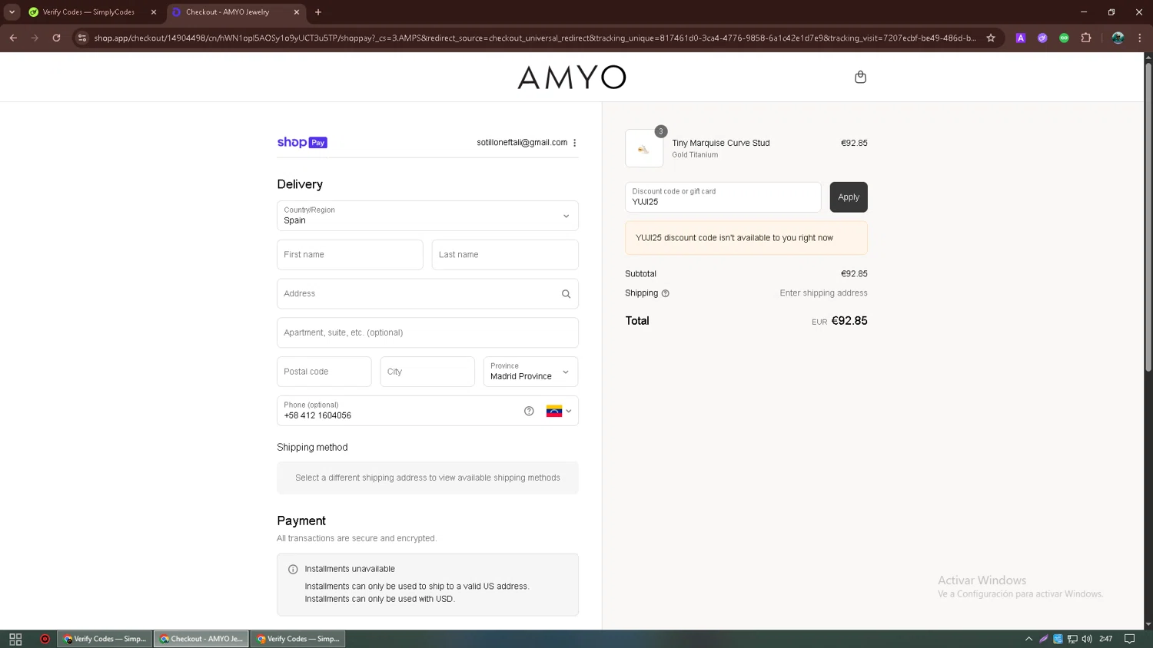
Task: Focus the Address input field
Action: 427,294
